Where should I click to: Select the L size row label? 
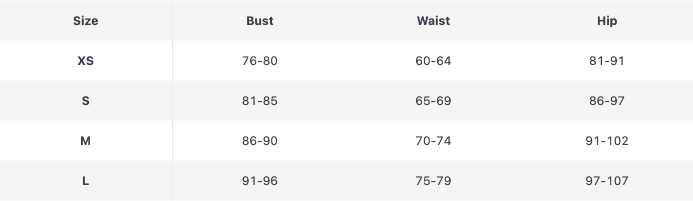tap(86, 181)
